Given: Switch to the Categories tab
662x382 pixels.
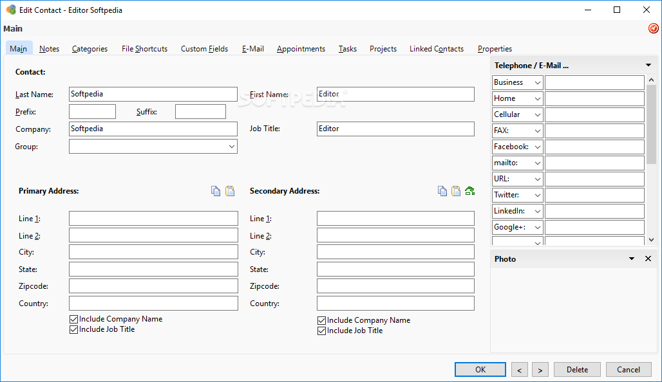Looking at the screenshot, I should click(90, 49).
